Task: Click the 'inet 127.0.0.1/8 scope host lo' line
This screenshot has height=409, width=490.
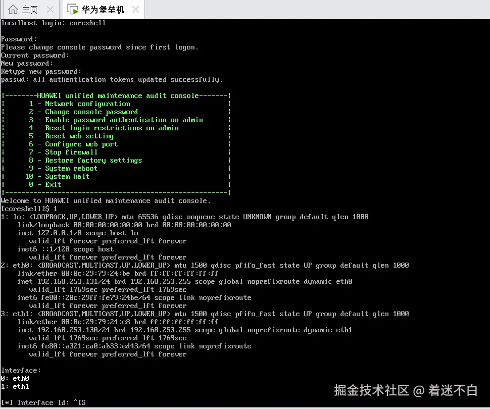Action: (x=78, y=233)
